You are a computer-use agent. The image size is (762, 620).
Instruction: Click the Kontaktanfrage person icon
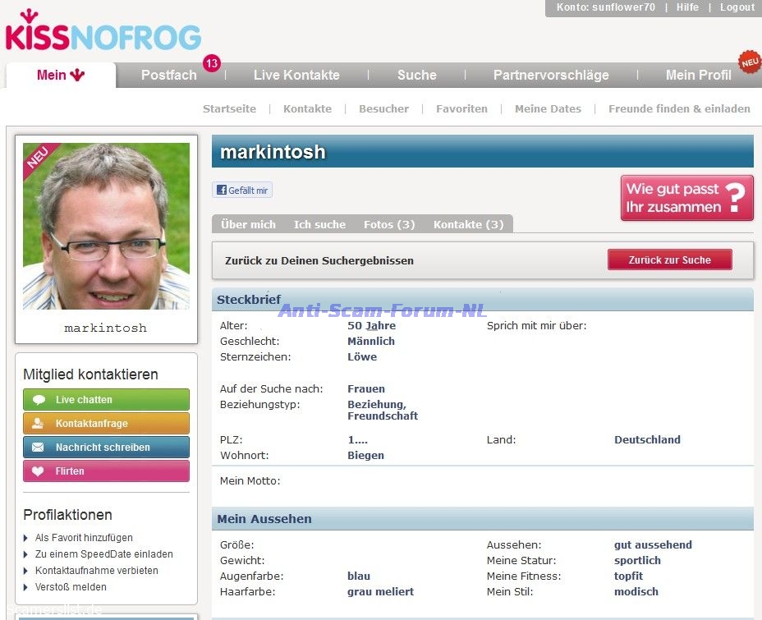pos(38,424)
